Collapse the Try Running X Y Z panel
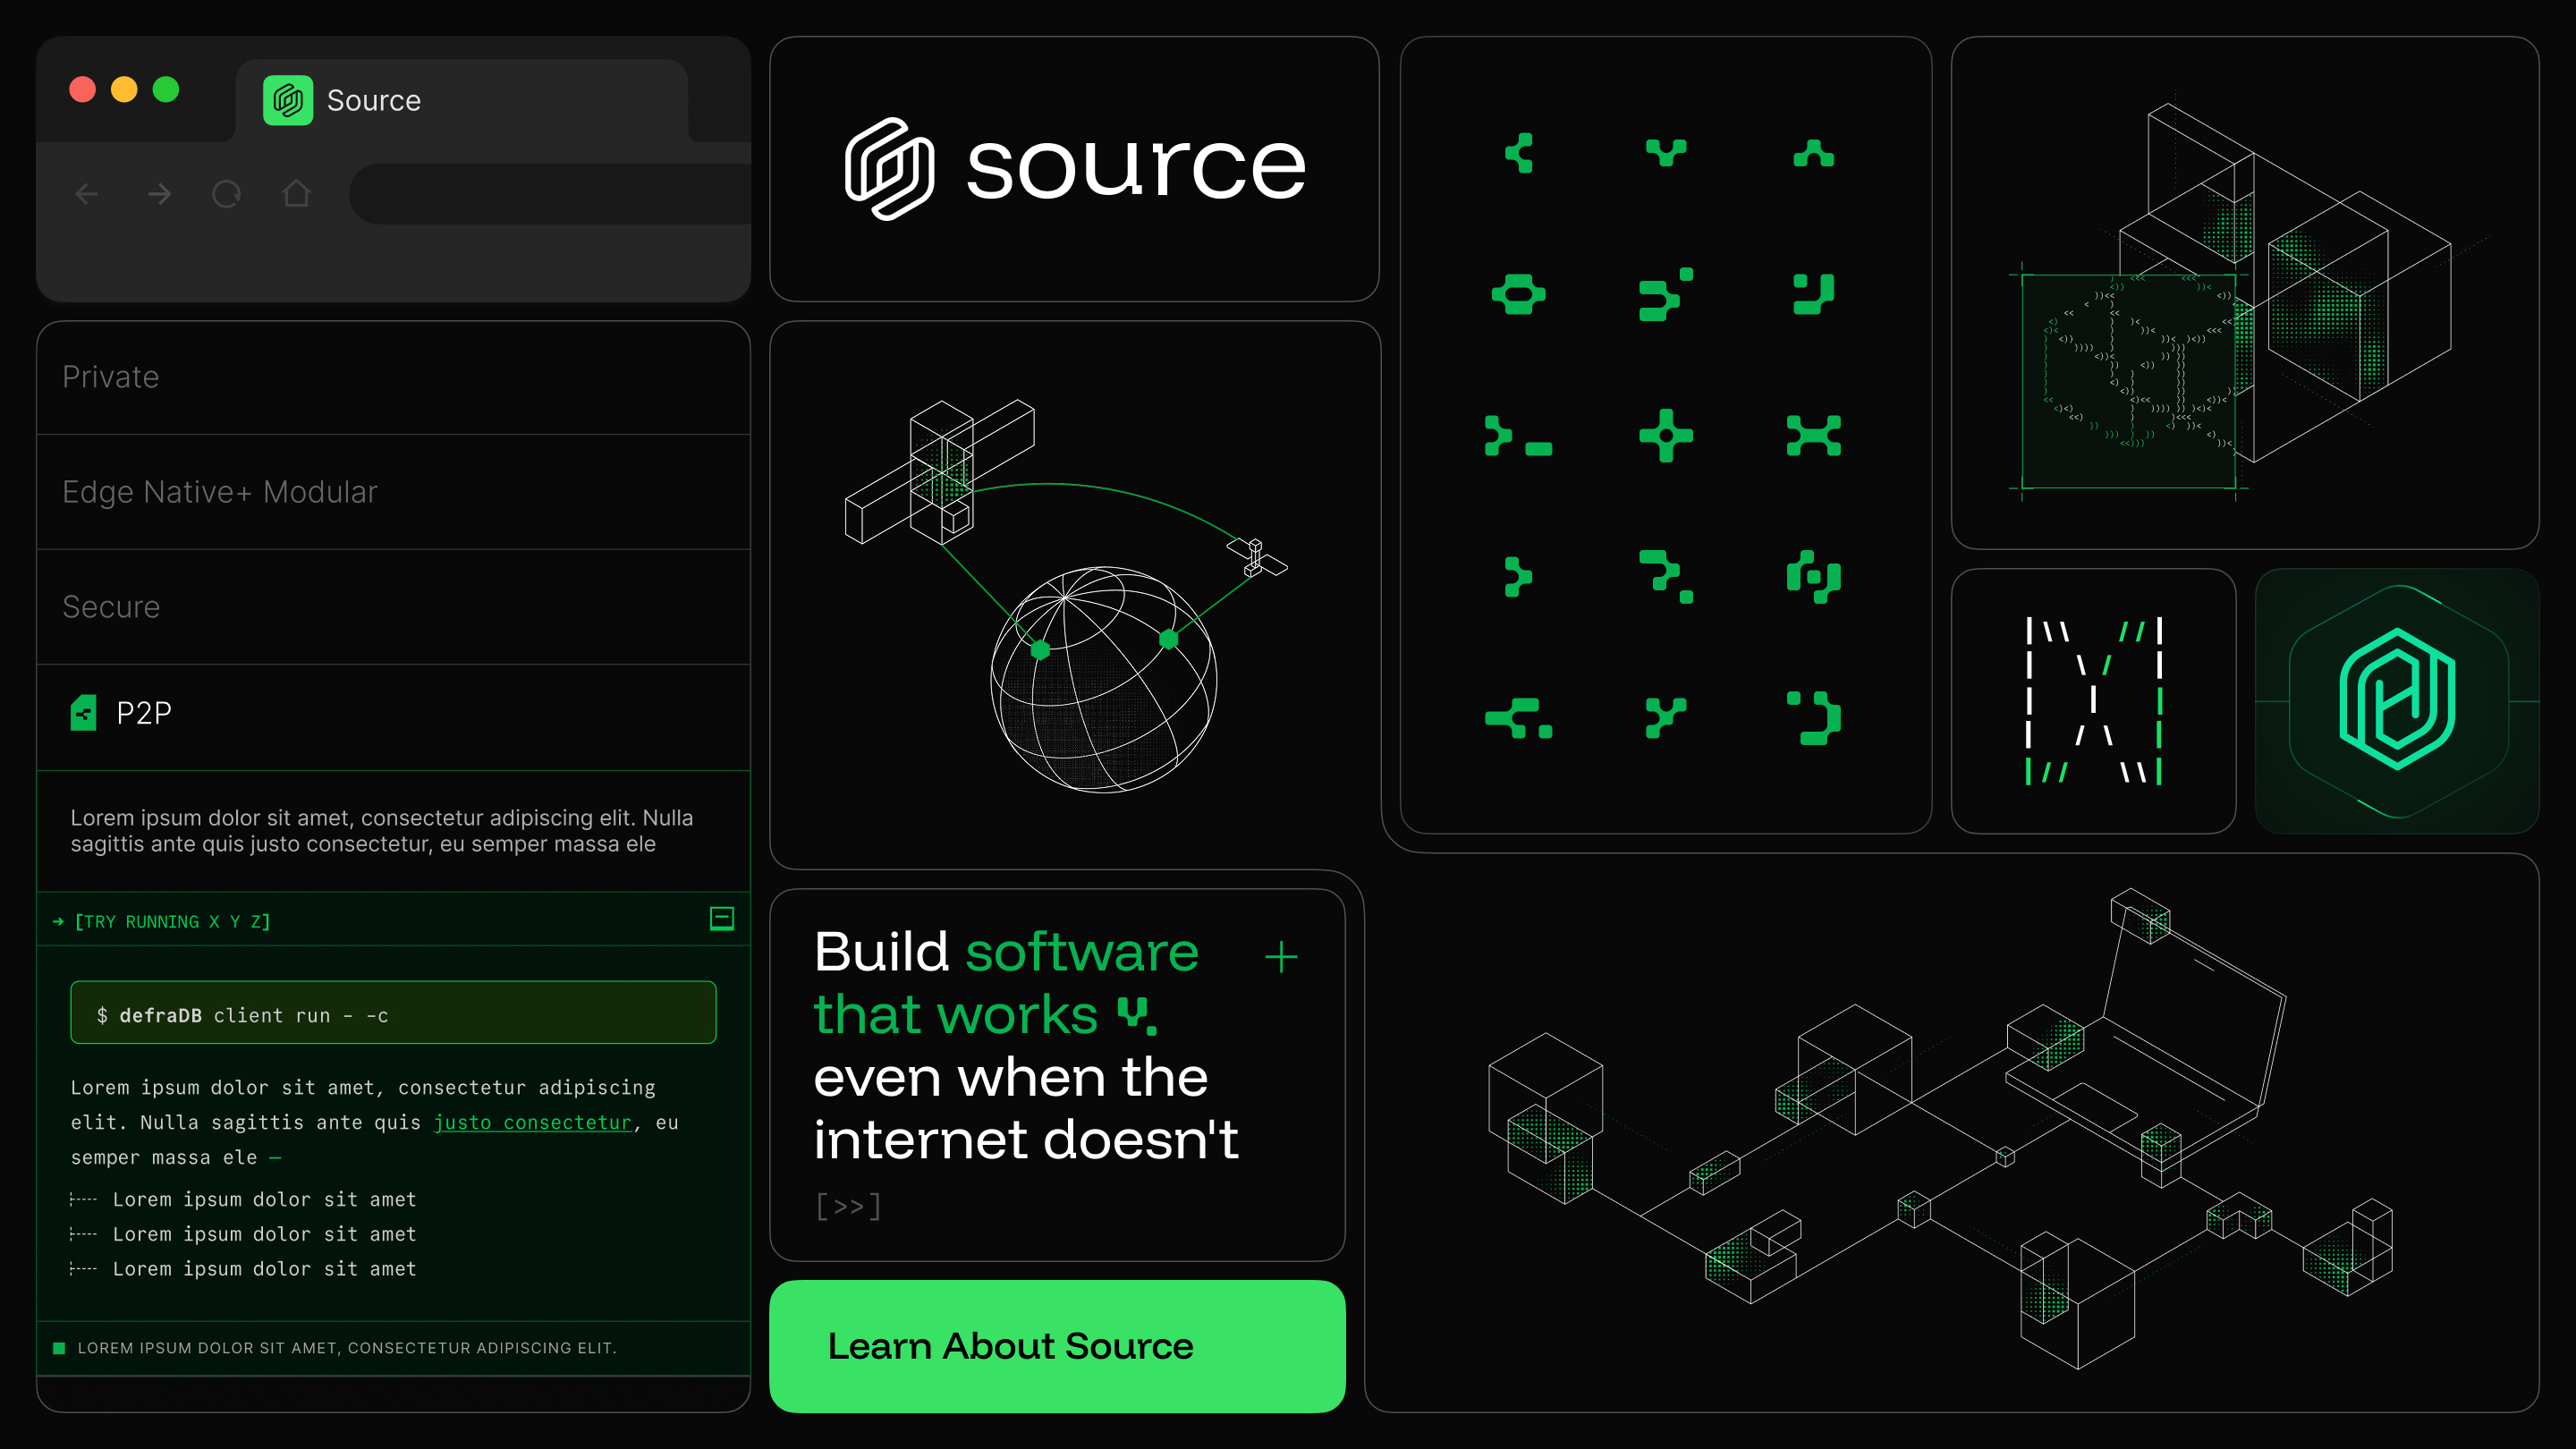 point(722,918)
